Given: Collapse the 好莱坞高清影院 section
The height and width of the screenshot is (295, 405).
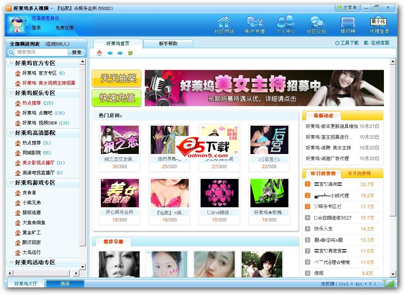Looking at the screenshot, I should (11, 133).
